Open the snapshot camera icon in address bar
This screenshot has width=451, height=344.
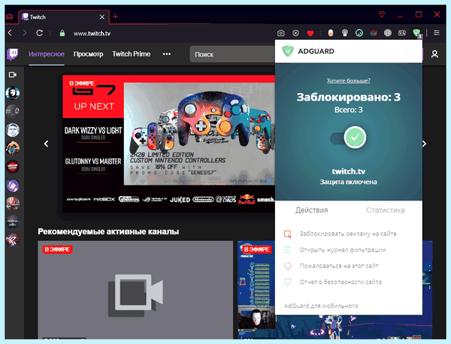280,33
